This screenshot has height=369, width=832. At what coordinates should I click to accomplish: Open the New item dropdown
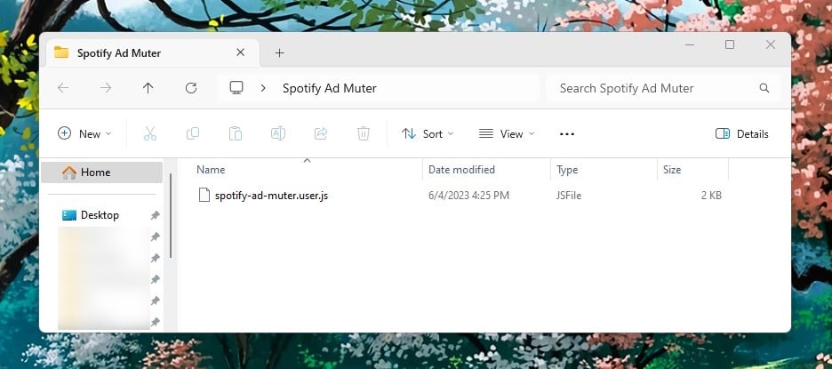[x=85, y=133]
